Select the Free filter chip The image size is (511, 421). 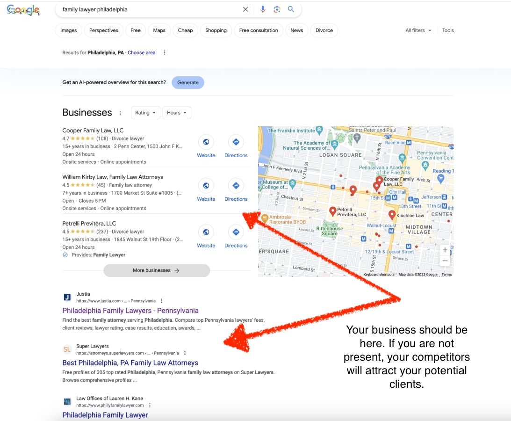[136, 30]
